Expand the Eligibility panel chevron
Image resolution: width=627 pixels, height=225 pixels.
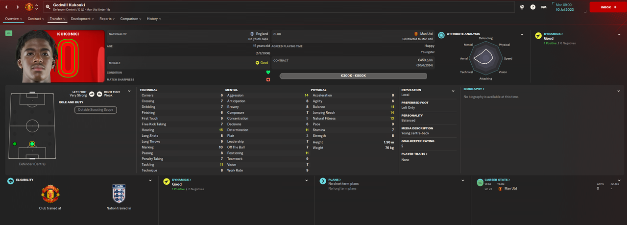coord(150,180)
